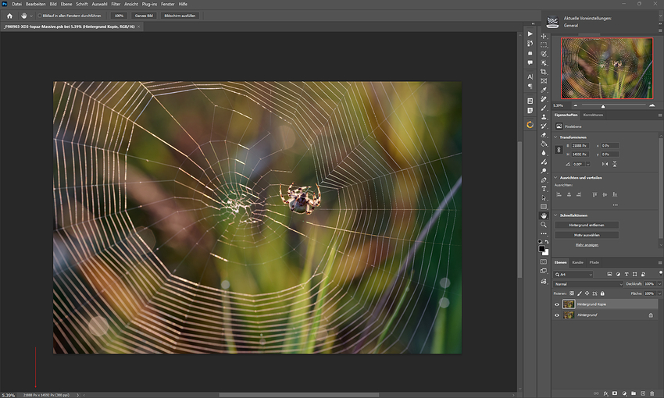Image resolution: width=664 pixels, height=398 pixels.
Task: Select the Brush tool
Action: pos(544,108)
